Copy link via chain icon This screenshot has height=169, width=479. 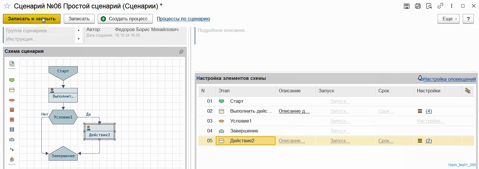coord(440,6)
